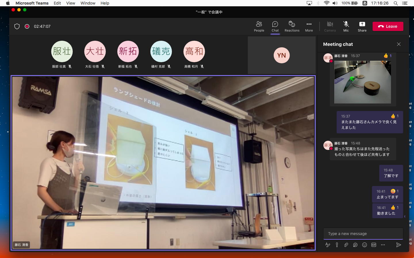Click thumbs-up reaction on 15:37 text message

[x=394, y=116]
